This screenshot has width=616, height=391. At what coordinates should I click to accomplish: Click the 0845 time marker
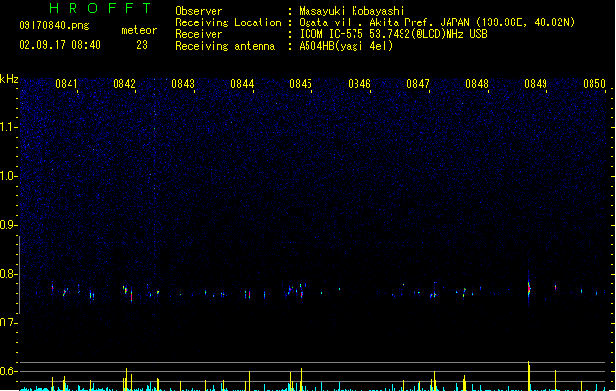[x=301, y=84]
